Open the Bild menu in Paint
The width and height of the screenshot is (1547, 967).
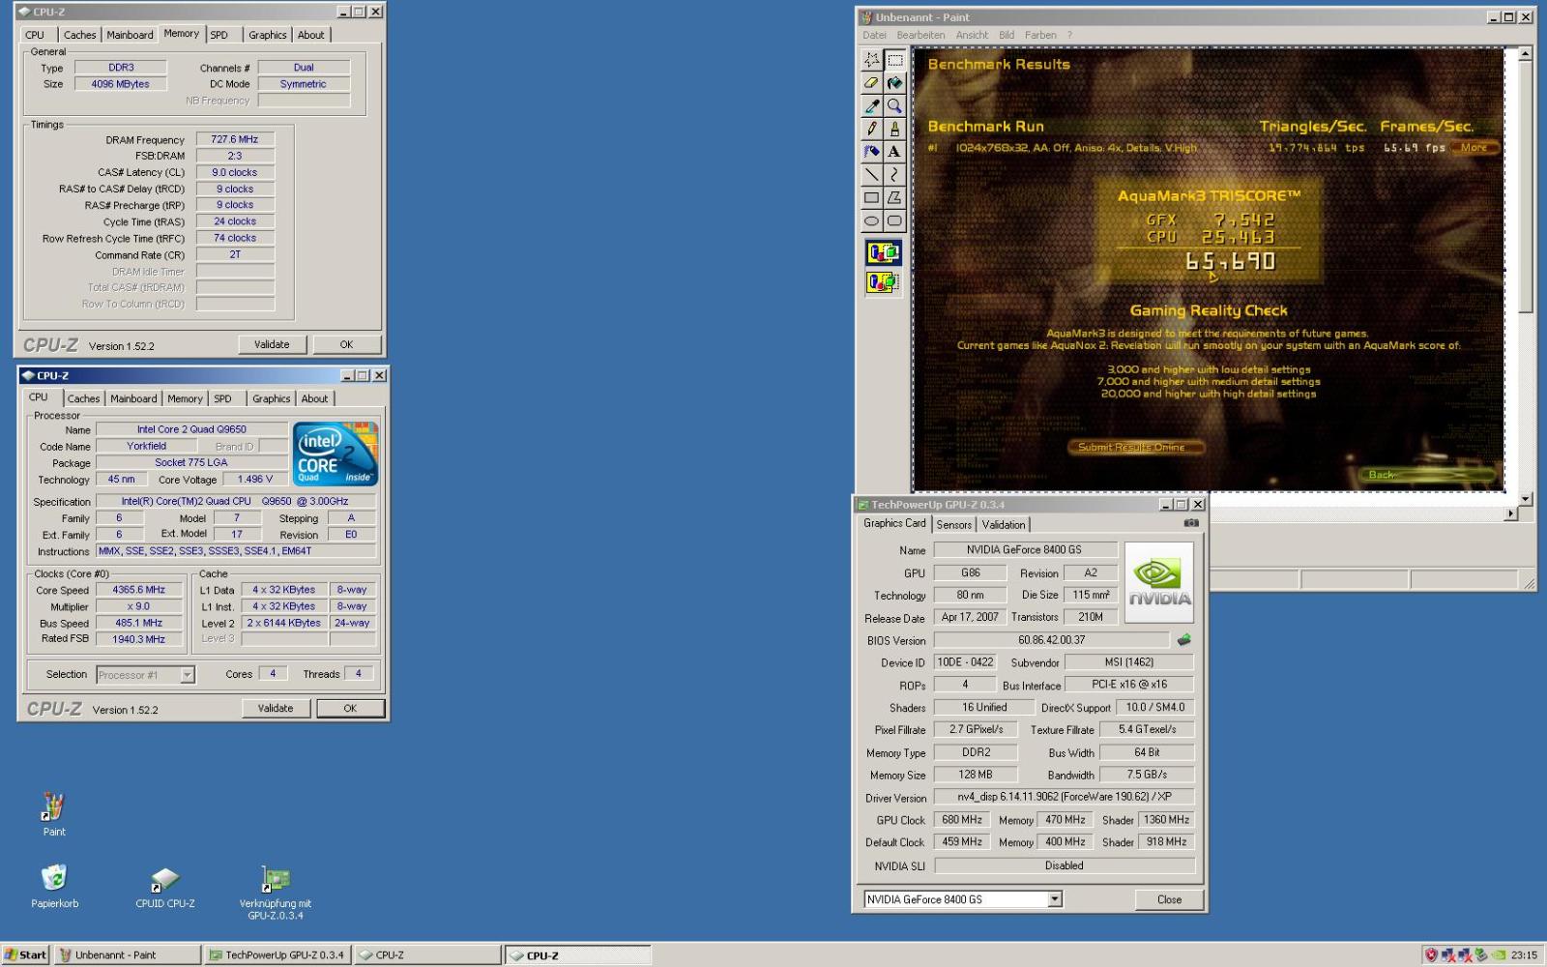click(1007, 35)
